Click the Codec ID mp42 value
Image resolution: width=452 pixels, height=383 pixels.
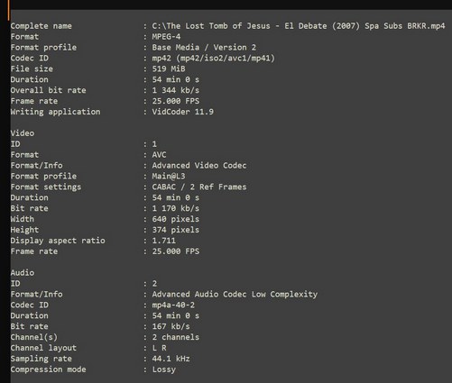pyautogui.click(x=213, y=59)
